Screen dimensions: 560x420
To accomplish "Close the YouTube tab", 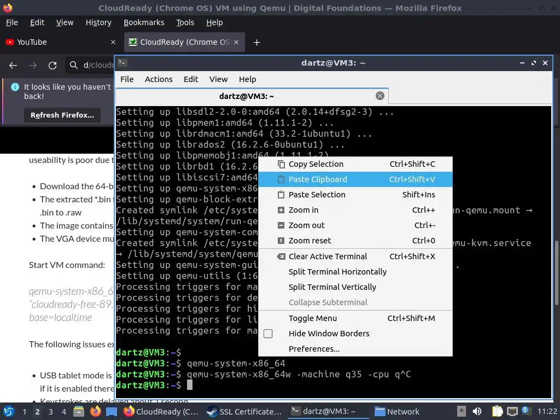I will click(x=113, y=42).
